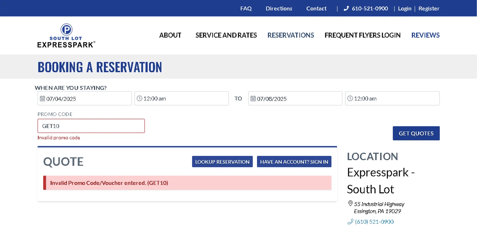The height and width of the screenshot is (226, 477).
Task: Click the QUOTE heading
Action: point(63,162)
